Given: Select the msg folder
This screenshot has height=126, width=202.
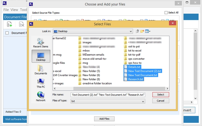Looking at the screenshot, I should pyautogui.click(x=83, y=63).
